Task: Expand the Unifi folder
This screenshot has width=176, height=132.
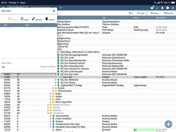Action: (x=50, y=99)
